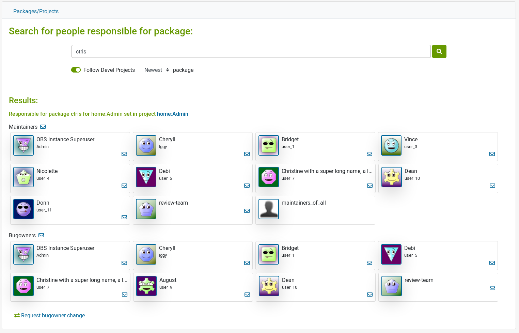Open OBS Instance Superuser maintainer profile

tap(65, 139)
